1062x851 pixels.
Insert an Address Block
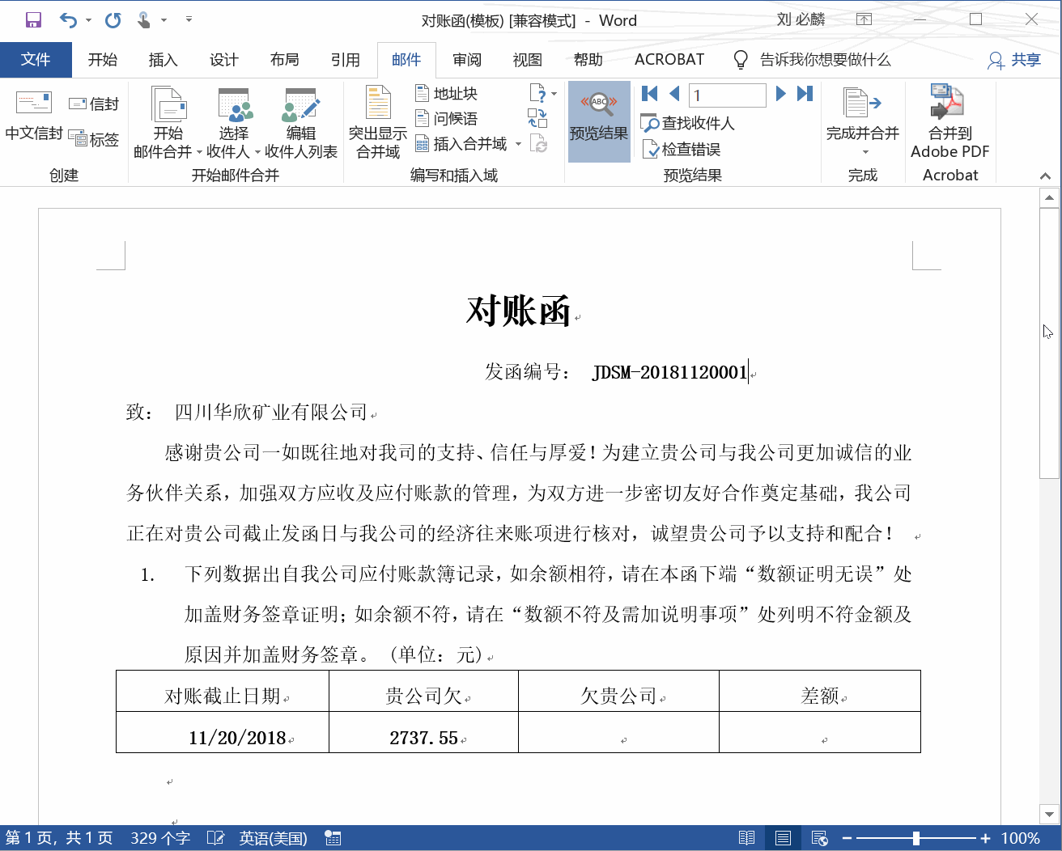(x=445, y=92)
